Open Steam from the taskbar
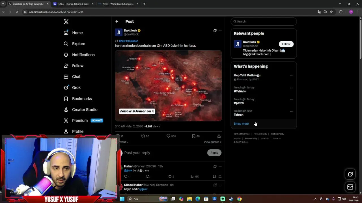The width and height of the screenshot is (362, 203). [x=231, y=199]
